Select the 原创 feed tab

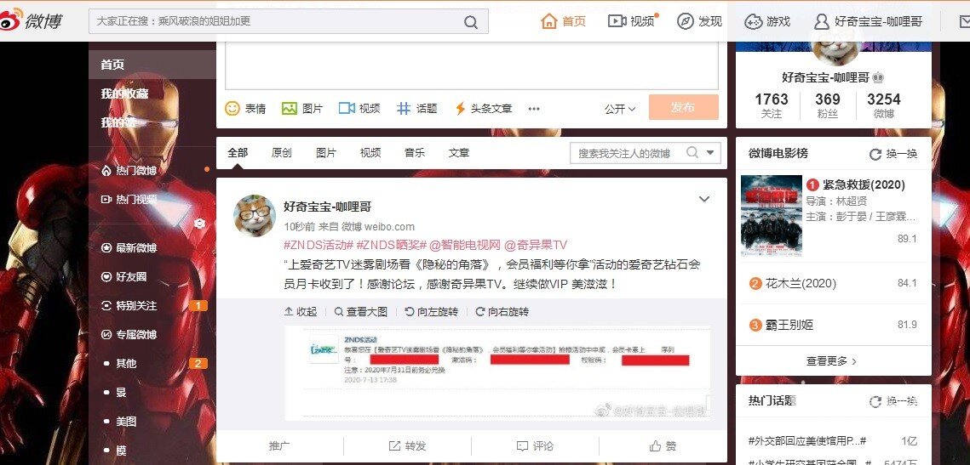point(282,152)
